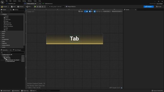The image size is (164, 92).
Task: Toggle lock icon for UnderlineBorder row
Action: point(22,61)
